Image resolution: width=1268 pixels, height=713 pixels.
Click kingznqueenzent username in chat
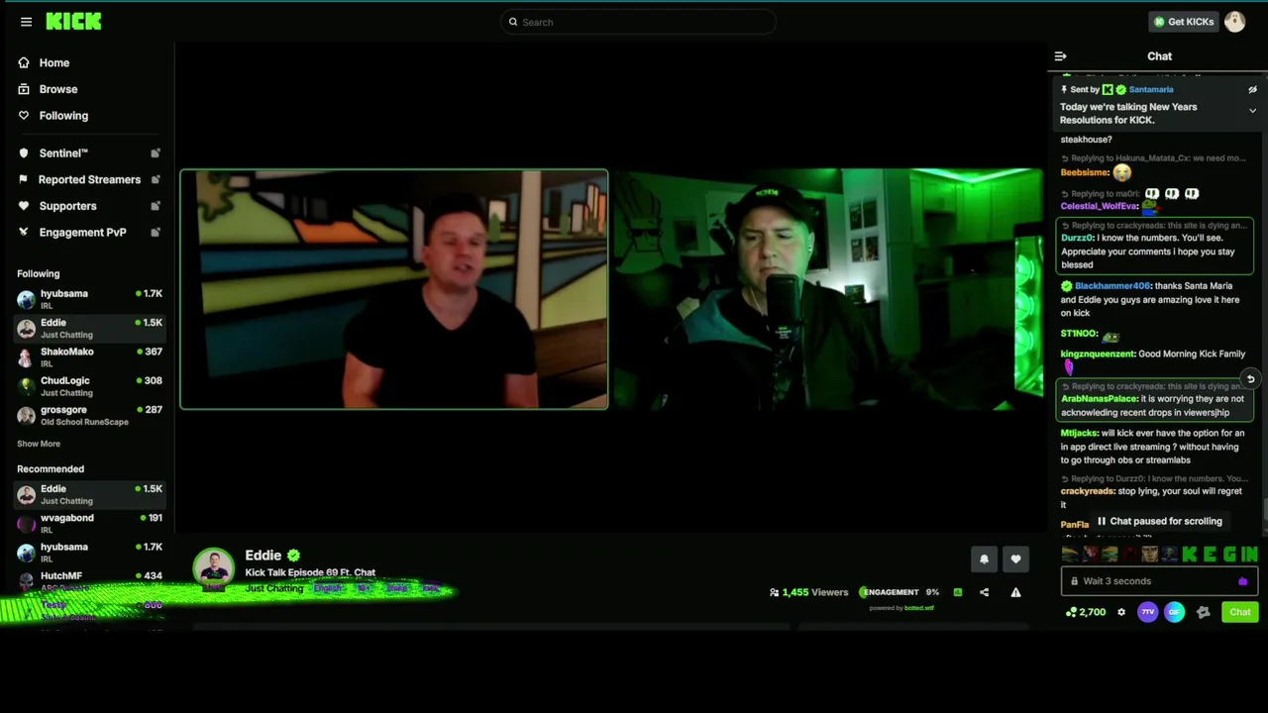[1098, 354]
